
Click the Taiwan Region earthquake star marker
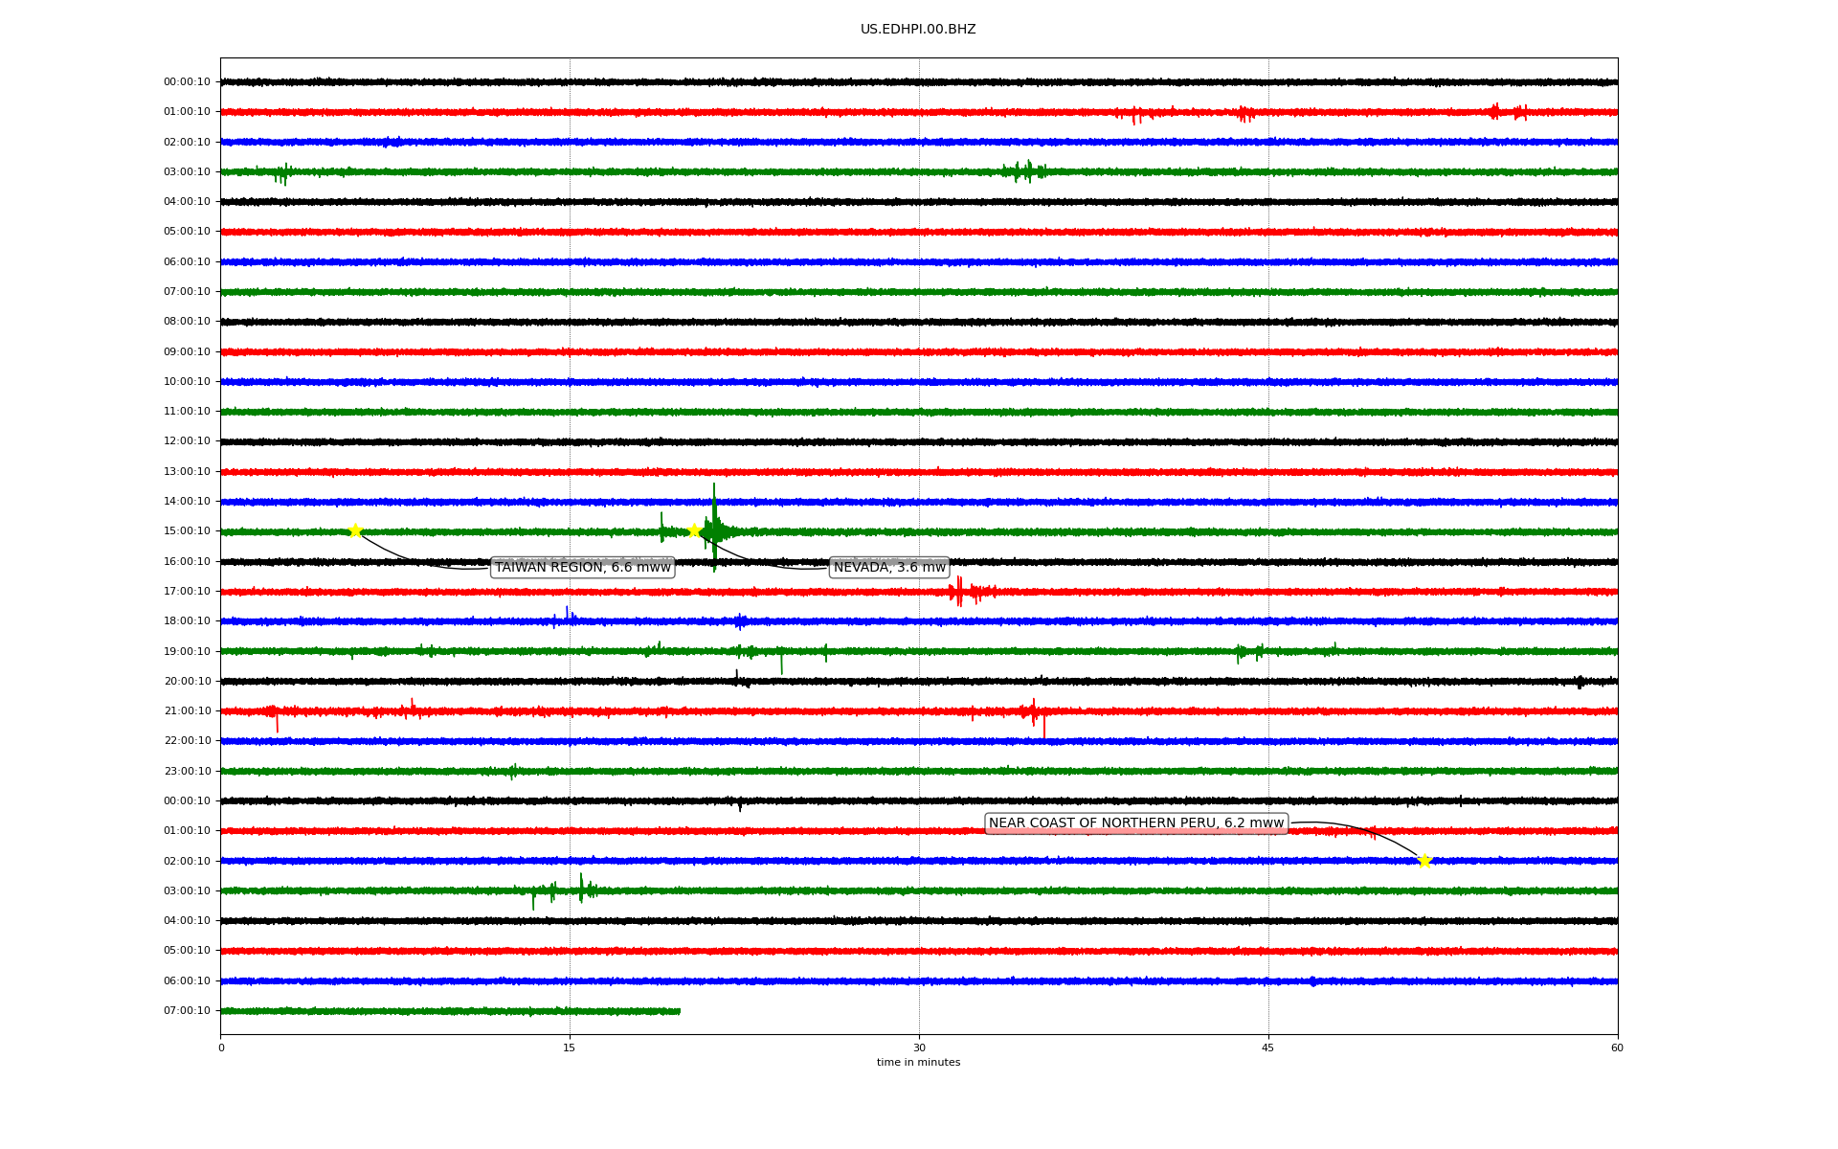click(355, 531)
